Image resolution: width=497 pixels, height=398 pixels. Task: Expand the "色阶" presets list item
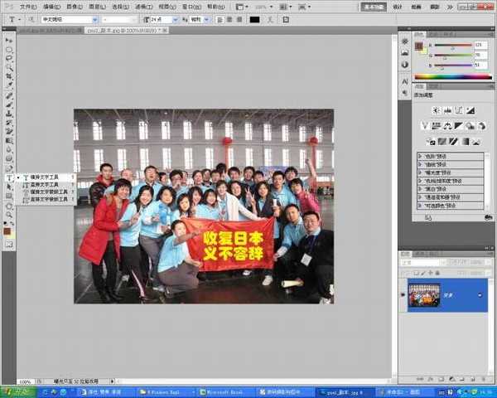(421, 156)
